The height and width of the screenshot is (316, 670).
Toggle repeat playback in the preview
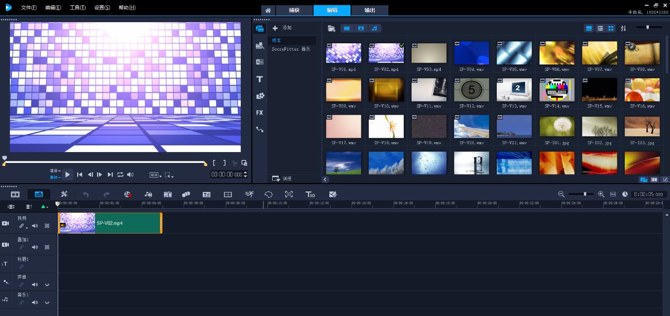[x=120, y=174]
